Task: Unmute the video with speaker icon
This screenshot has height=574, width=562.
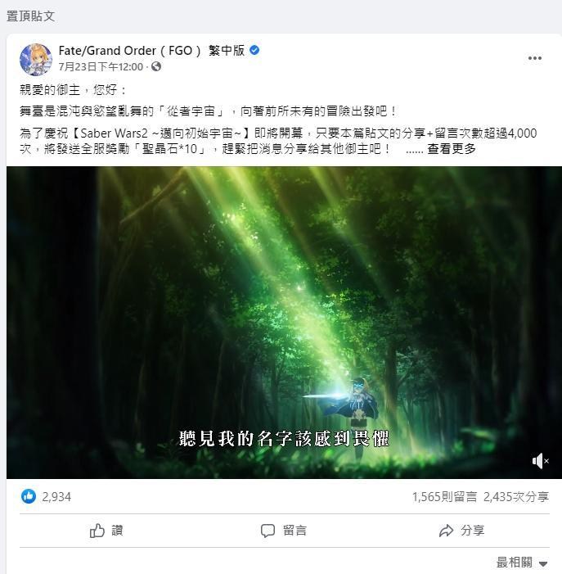Action: tap(540, 461)
